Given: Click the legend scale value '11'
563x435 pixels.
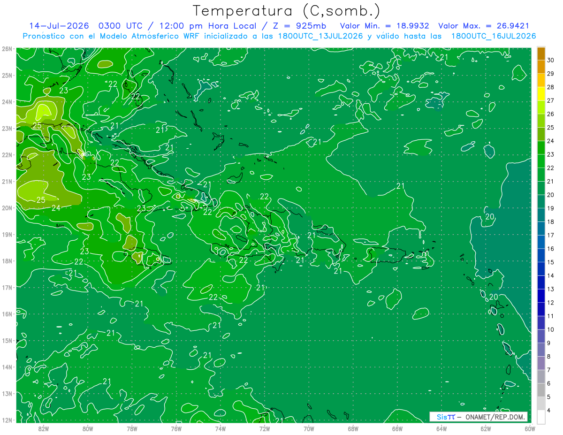Looking at the screenshot, I should 551,316.
